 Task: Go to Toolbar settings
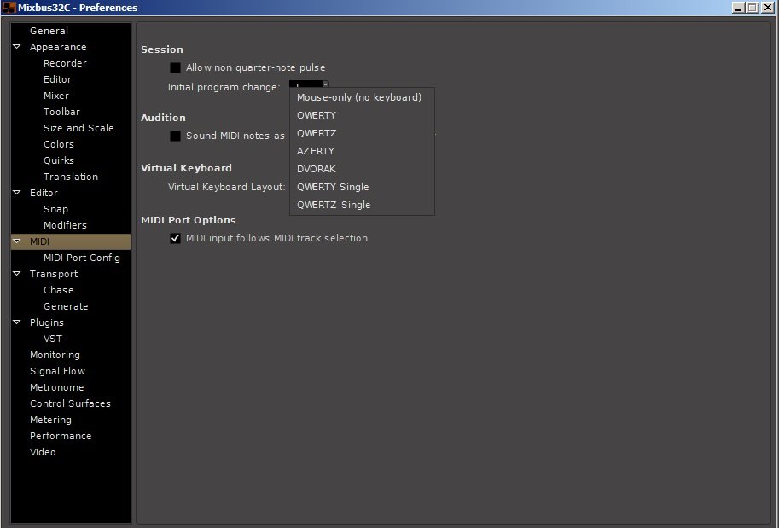[x=61, y=112]
